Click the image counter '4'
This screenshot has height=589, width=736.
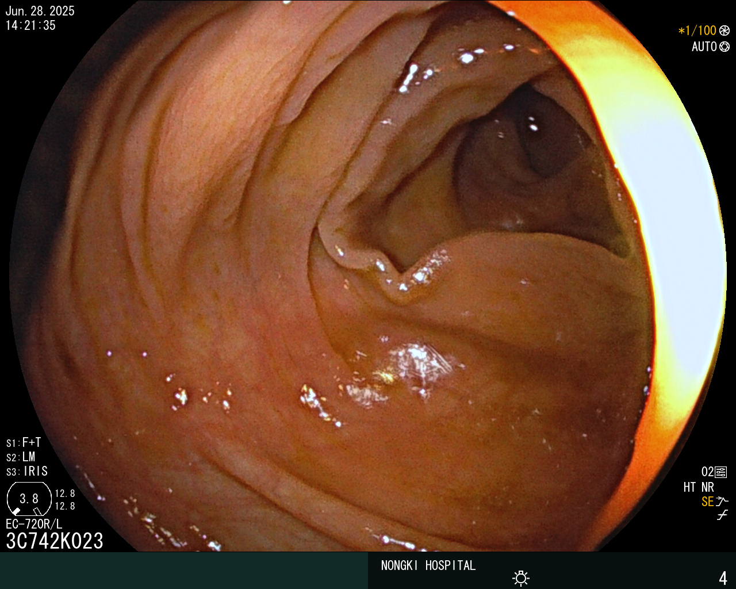pyautogui.click(x=723, y=578)
